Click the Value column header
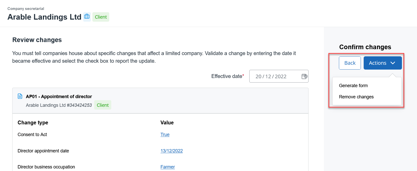 (167, 123)
